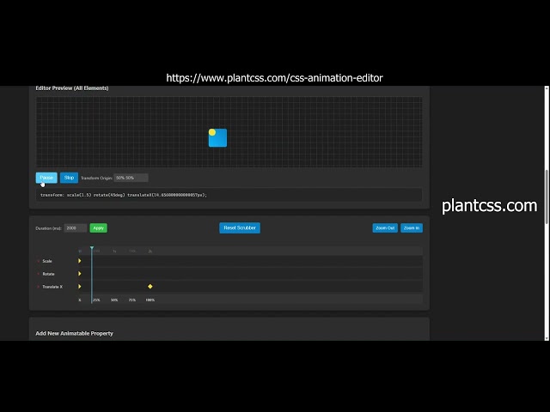Click the Editor Preview (All Elements) heading
This screenshot has width=550, height=412.
(x=72, y=88)
